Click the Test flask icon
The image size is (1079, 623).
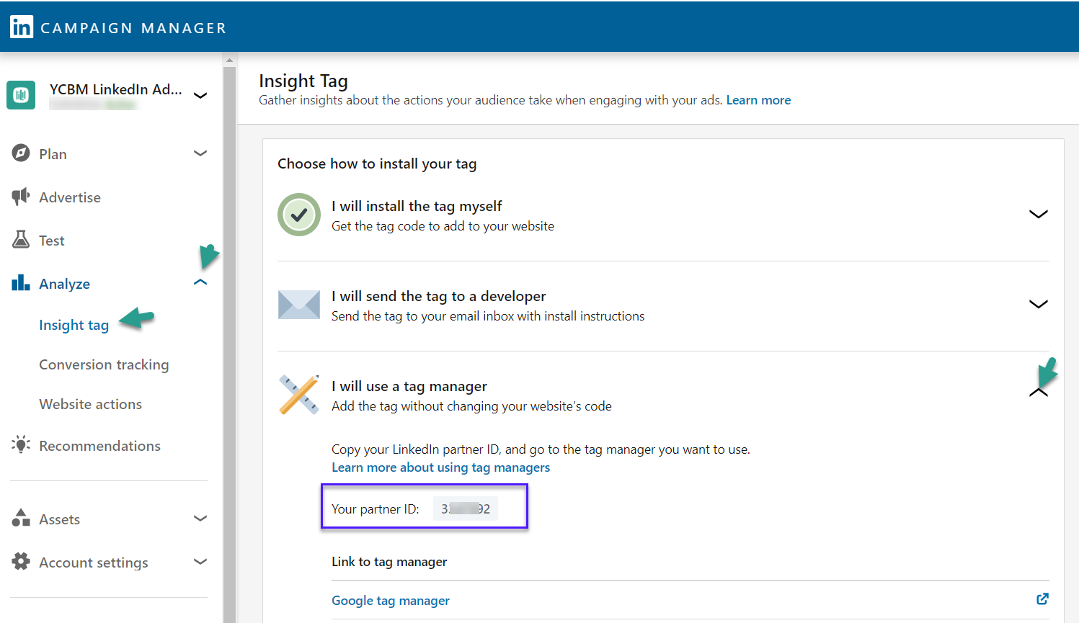[21, 240]
